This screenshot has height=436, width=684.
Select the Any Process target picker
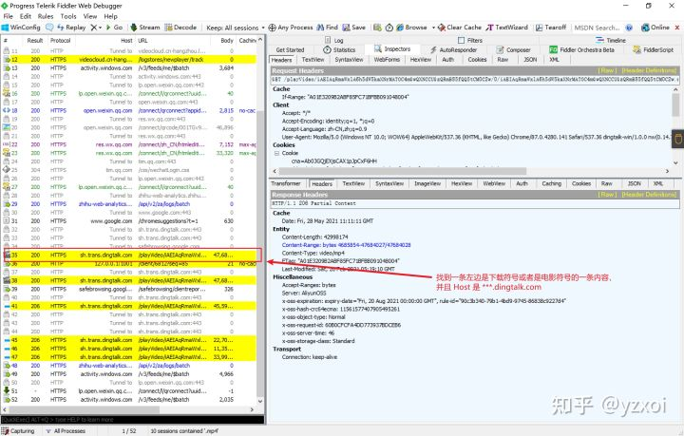pos(291,28)
